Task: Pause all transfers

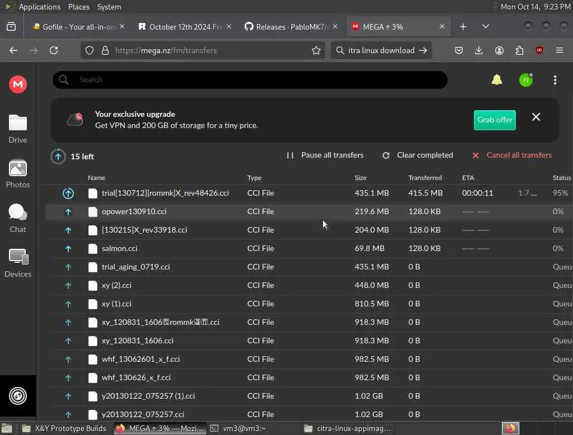Action: click(325, 155)
